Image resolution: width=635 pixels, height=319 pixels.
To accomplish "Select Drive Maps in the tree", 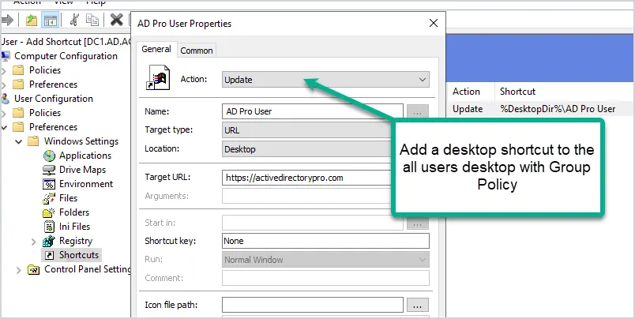I will coord(83,170).
